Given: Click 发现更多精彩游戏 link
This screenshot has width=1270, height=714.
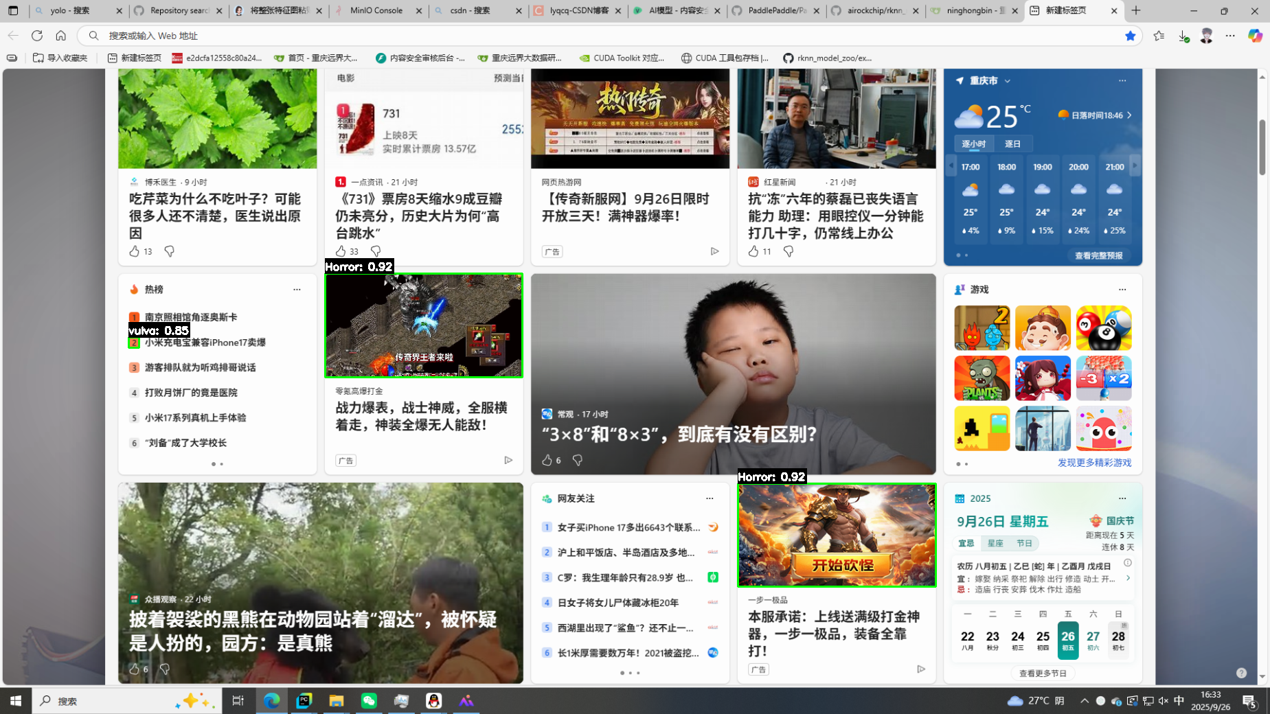Looking at the screenshot, I should tap(1093, 463).
